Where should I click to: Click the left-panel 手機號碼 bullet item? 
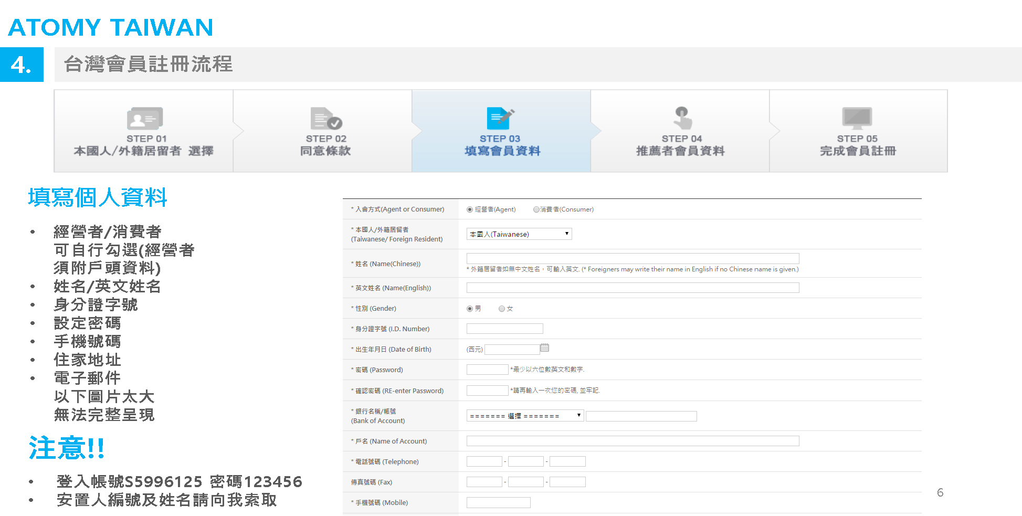(x=87, y=342)
